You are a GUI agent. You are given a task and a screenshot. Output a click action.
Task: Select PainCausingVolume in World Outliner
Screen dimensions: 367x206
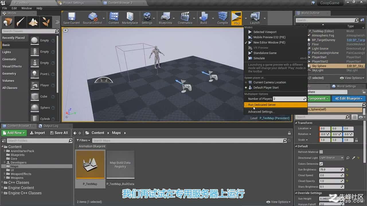click(325, 53)
